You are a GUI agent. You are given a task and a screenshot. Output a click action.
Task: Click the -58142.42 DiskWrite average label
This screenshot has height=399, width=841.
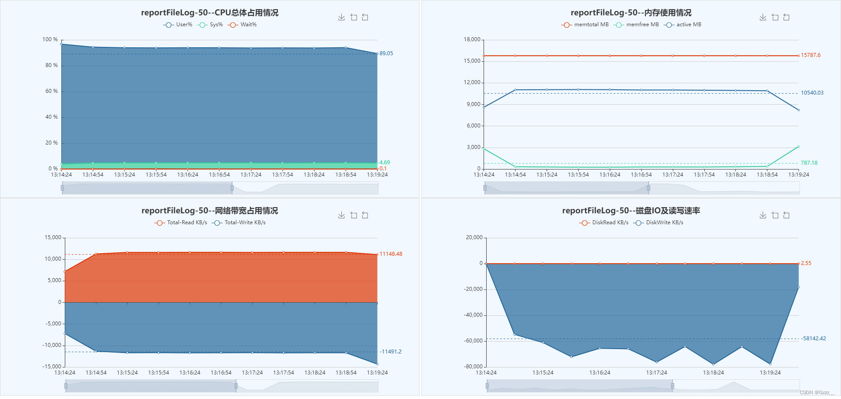click(814, 339)
